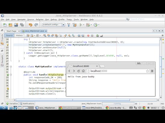Viewport: 165px width, 123px height.
Task: Click the browser Back arrow
Action: tap(69, 71)
